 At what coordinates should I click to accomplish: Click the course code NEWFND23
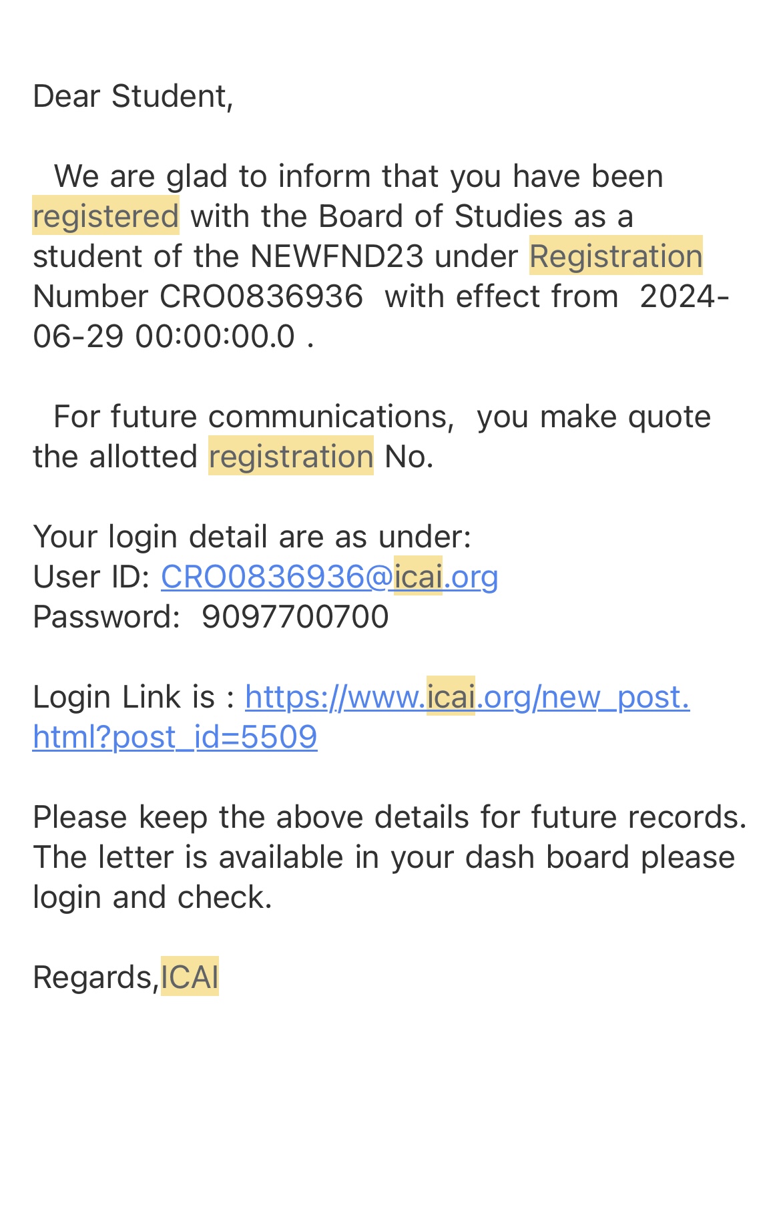(336, 256)
